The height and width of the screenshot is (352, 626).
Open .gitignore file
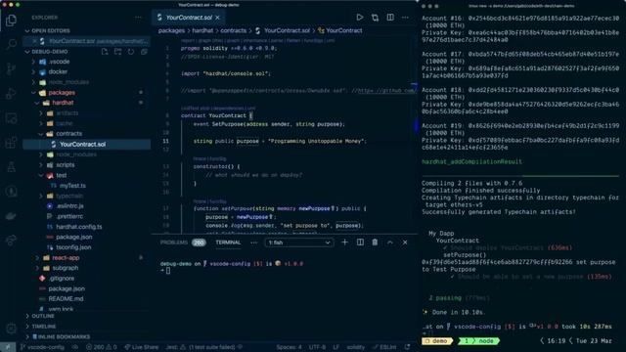[x=62, y=278]
